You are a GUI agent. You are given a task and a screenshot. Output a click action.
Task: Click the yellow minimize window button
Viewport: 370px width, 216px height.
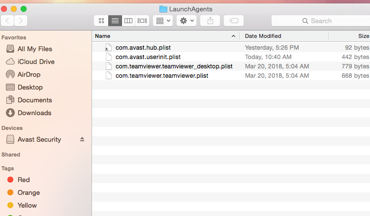14,9
